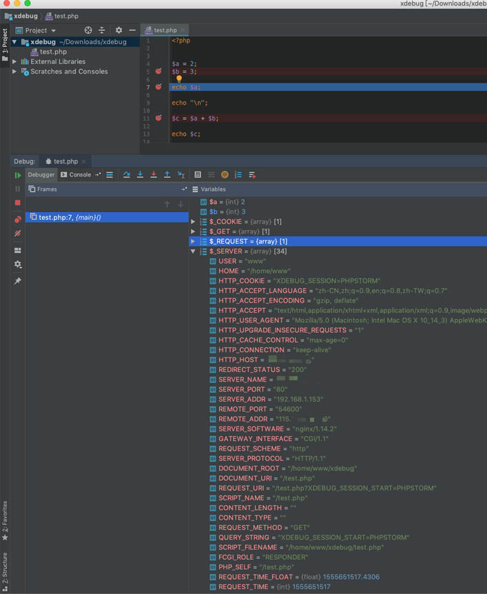This screenshot has width=487, height=594.
Task: Click the red Force Step Into icon
Action: coord(154,174)
